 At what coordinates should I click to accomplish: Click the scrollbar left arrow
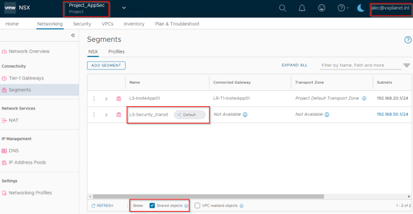pyautogui.click(x=90, y=196)
